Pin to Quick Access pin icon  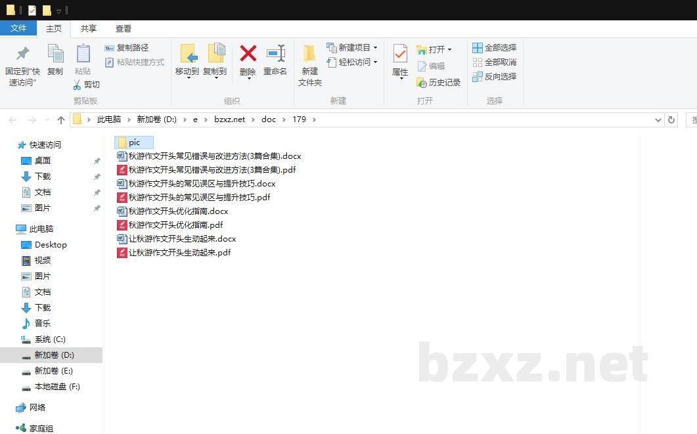(23, 53)
